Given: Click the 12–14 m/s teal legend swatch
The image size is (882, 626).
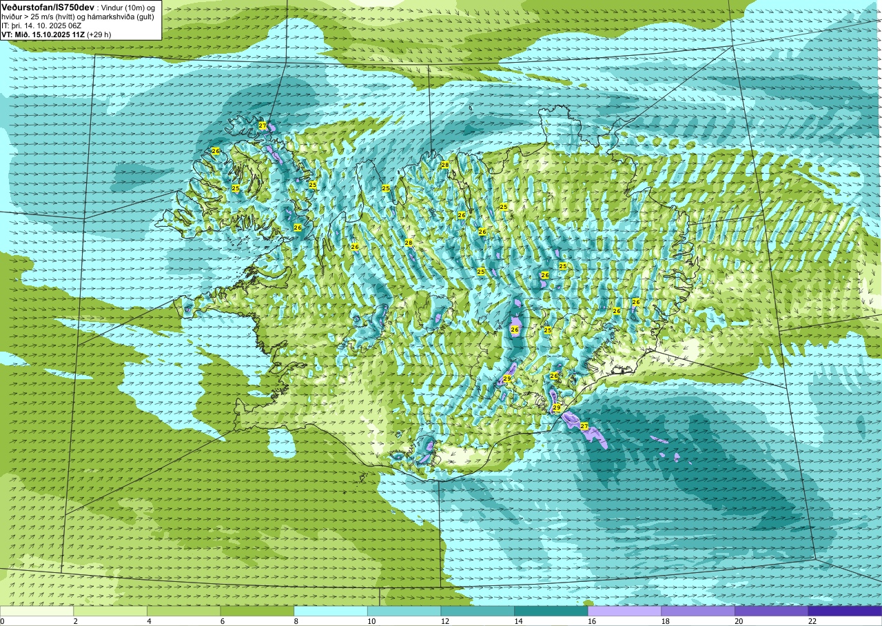Looking at the screenshot, I should pos(478,611).
